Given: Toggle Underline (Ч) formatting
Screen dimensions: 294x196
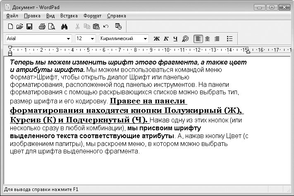Looking at the screenshot, I should pyautogui.click(x=175, y=38).
